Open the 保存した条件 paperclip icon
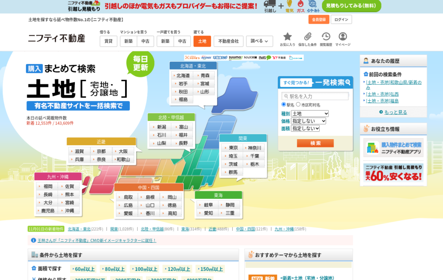Image resolution: width=443 pixels, height=280 pixels. [308, 37]
